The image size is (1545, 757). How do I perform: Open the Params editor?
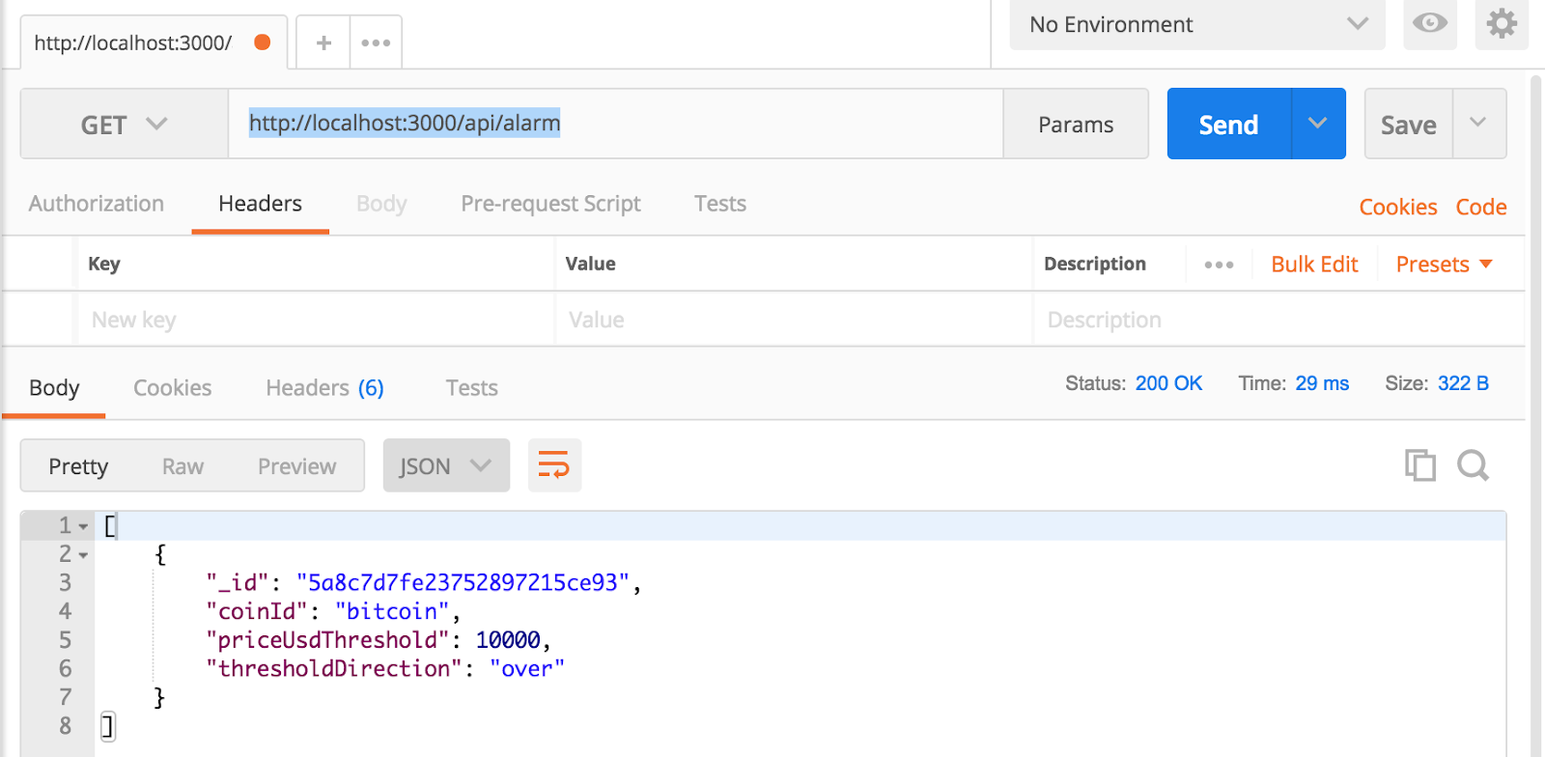pyautogui.click(x=1076, y=125)
